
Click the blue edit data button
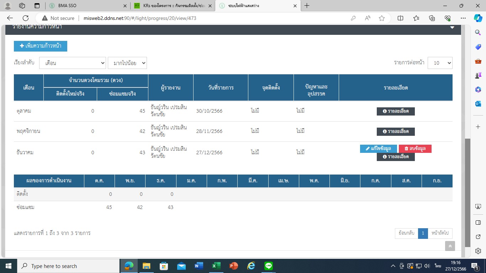pyautogui.click(x=378, y=149)
